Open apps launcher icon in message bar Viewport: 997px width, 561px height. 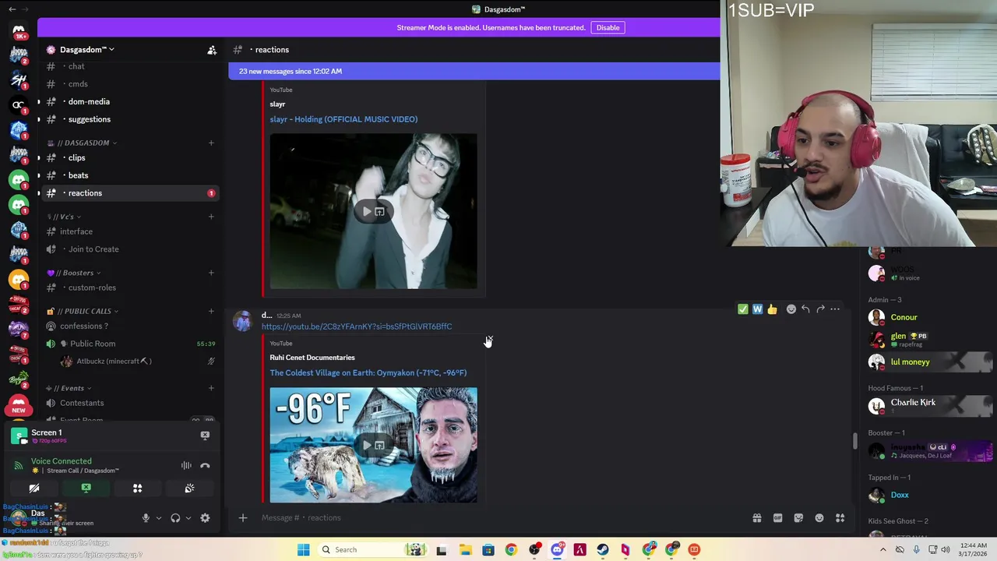click(x=840, y=518)
